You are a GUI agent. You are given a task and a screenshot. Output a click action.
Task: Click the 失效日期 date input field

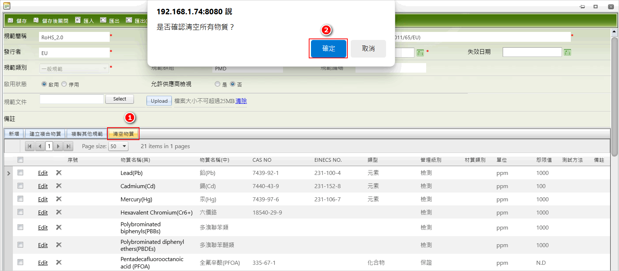point(532,52)
